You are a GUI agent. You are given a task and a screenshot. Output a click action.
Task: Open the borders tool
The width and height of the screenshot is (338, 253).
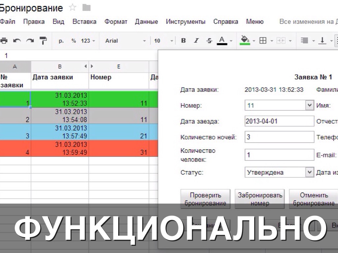pyautogui.click(x=263, y=41)
